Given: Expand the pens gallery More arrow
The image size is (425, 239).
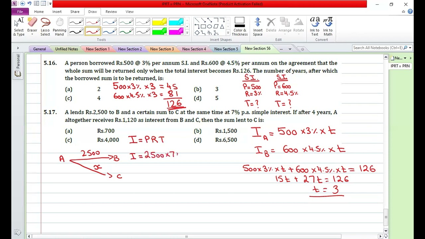Looking at the screenshot, I should (x=187, y=33).
